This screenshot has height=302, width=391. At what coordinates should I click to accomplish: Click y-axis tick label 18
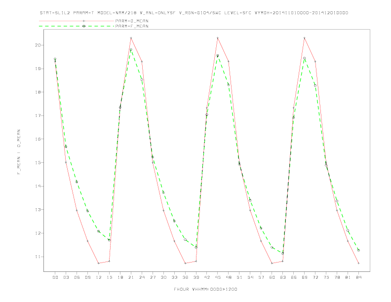tap(38, 92)
